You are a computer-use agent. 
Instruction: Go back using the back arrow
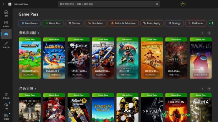point(4,4)
